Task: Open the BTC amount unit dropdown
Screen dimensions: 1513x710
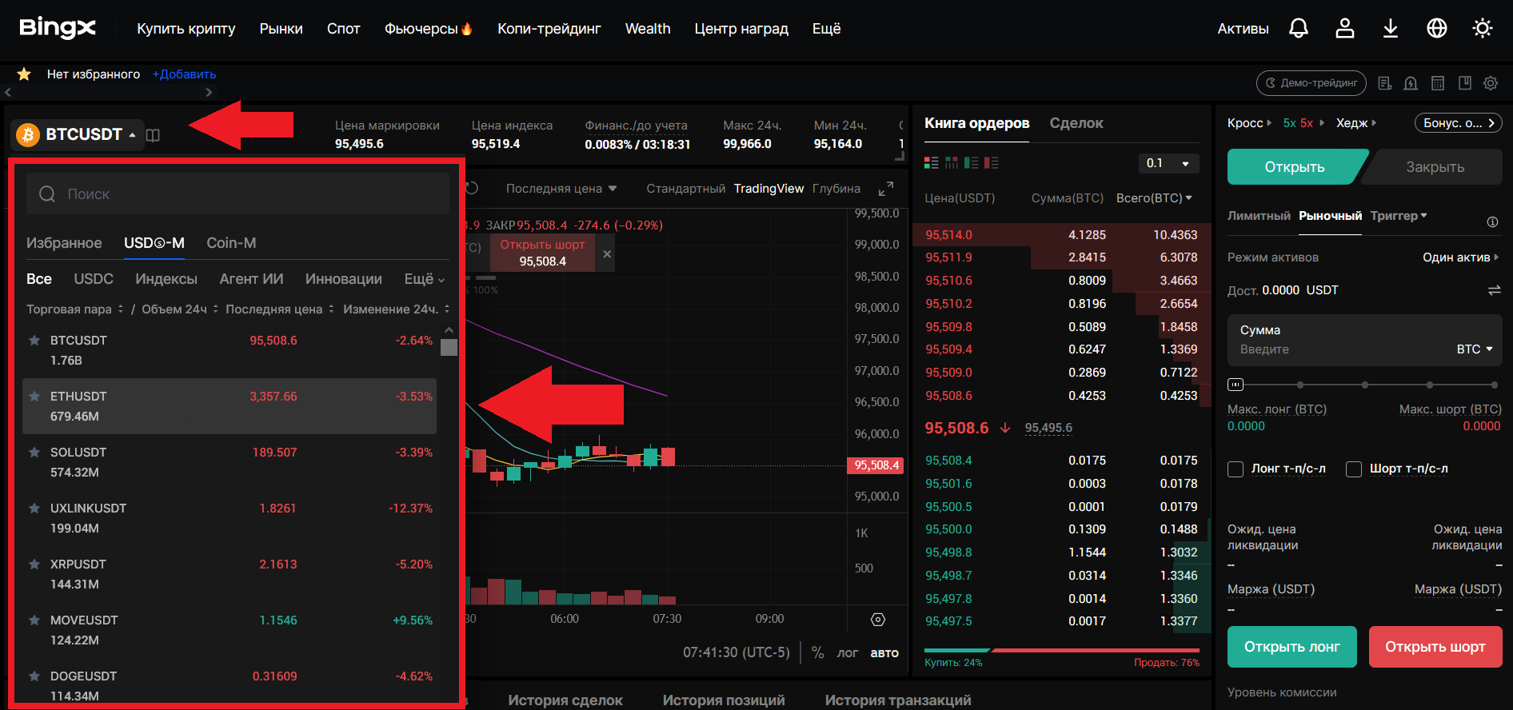Action: (1474, 349)
